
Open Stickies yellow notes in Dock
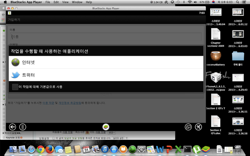[68, 150]
